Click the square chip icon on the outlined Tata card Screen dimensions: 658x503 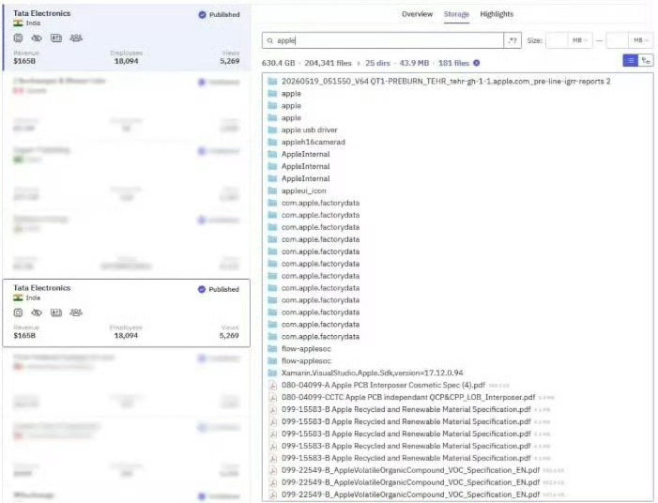(x=18, y=312)
